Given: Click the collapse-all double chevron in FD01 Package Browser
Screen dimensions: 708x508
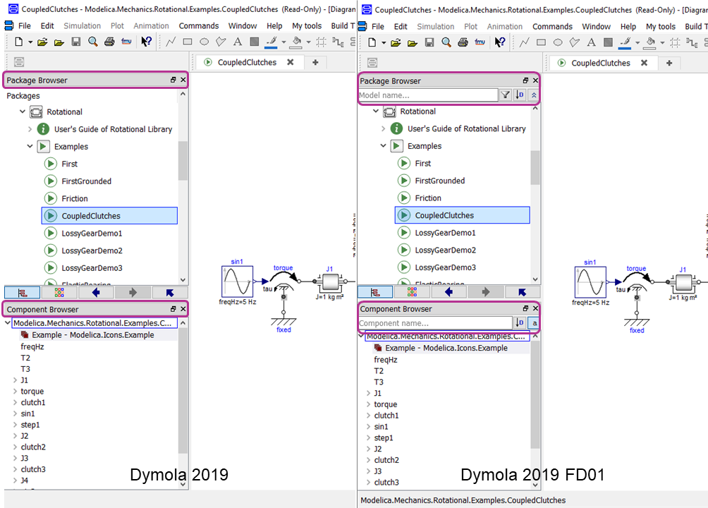Looking at the screenshot, I should pyautogui.click(x=534, y=95).
